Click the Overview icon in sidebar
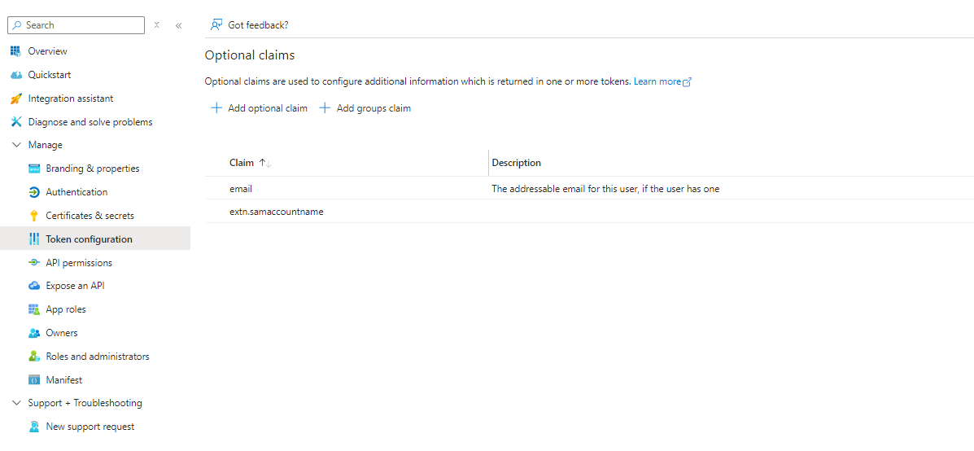 tap(15, 51)
